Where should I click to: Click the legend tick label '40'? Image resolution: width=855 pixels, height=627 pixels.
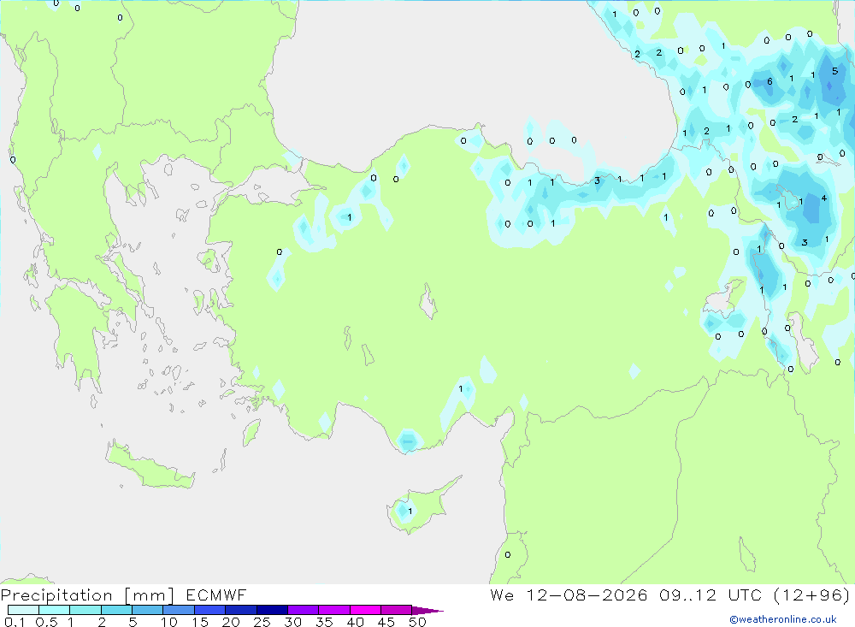[x=356, y=622]
